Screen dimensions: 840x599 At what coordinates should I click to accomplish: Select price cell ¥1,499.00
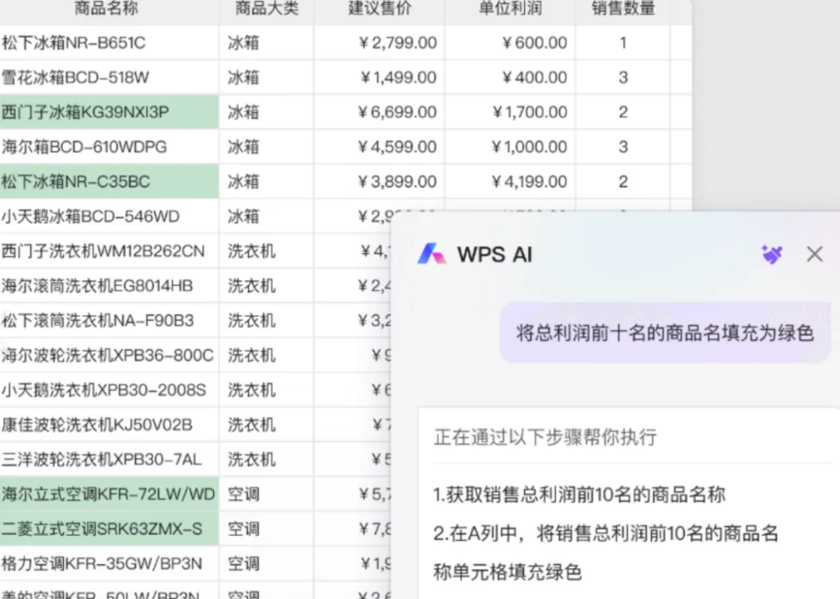[x=380, y=77]
